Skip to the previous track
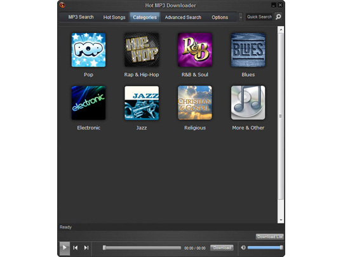Screen dimensions: 343x257 pos(76,248)
